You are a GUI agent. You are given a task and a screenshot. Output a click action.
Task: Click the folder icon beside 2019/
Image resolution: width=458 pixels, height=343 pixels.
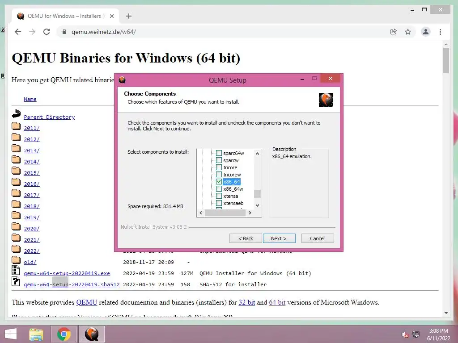(16, 215)
